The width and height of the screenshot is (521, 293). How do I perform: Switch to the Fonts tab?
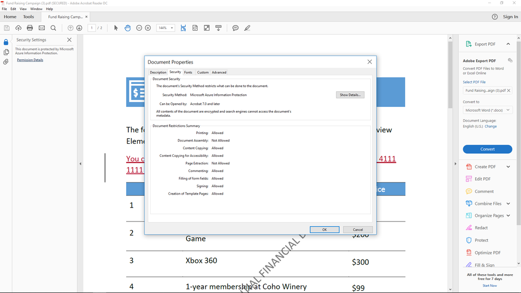click(x=188, y=72)
